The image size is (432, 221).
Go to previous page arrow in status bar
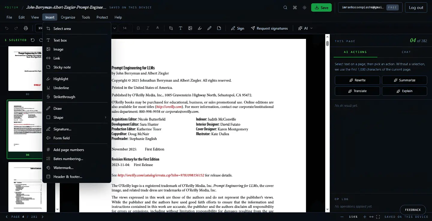point(7,217)
